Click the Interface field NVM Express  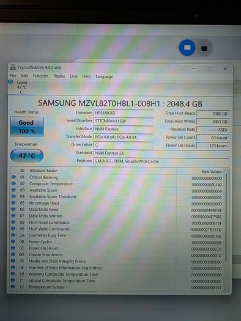click(x=124, y=129)
